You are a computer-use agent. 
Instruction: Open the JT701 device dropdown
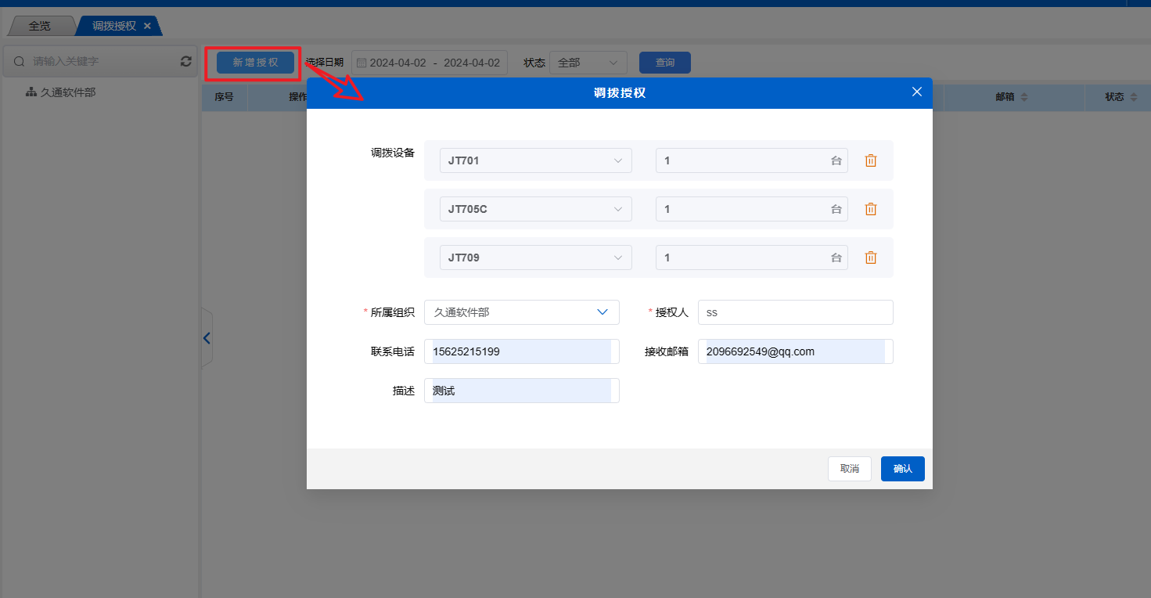(535, 160)
